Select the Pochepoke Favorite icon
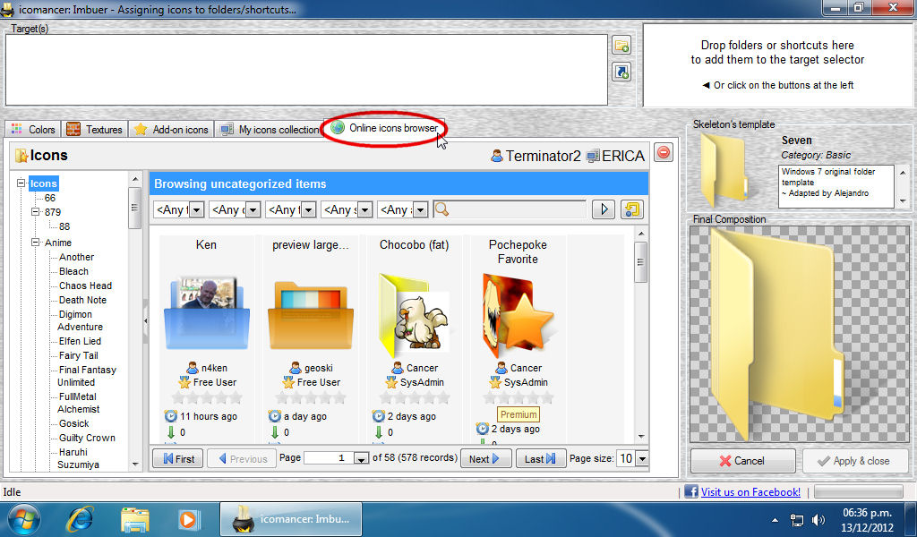The width and height of the screenshot is (917, 537). (x=518, y=316)
